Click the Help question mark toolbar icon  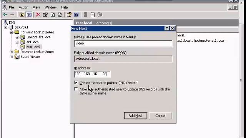69,15
